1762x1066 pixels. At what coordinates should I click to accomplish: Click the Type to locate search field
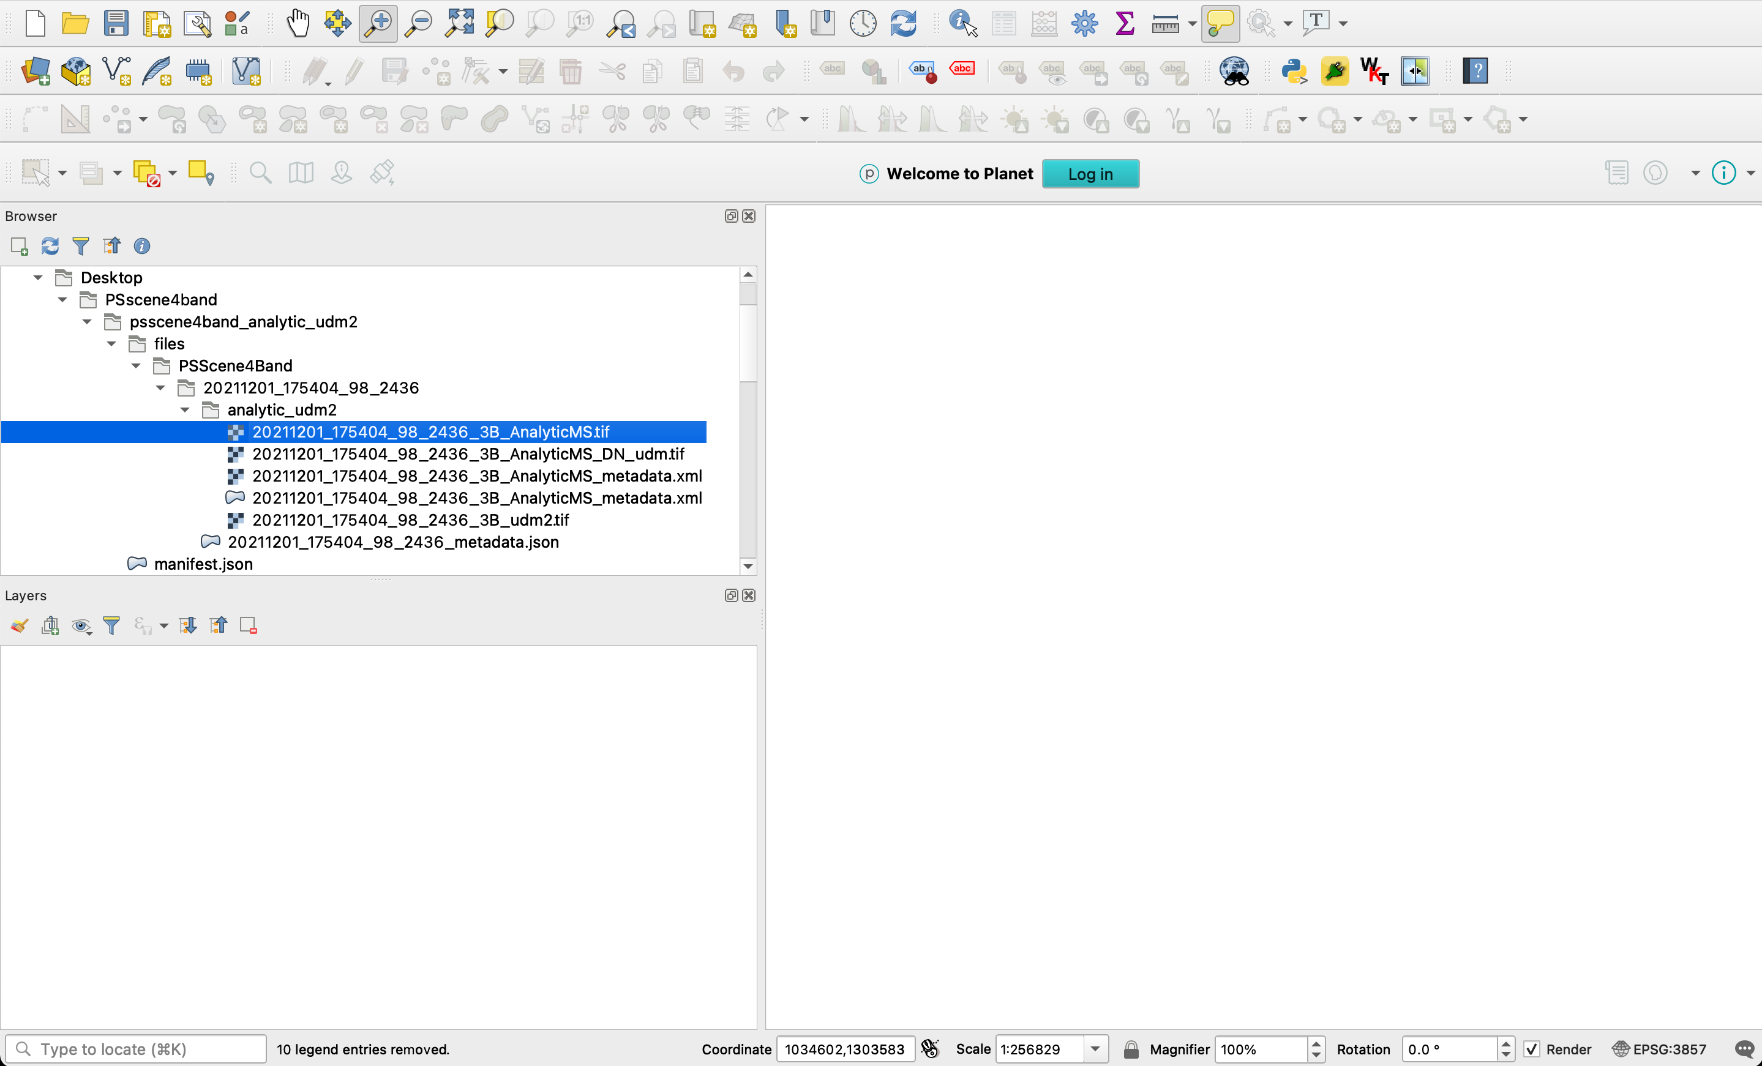click(x=137, y=1049)
